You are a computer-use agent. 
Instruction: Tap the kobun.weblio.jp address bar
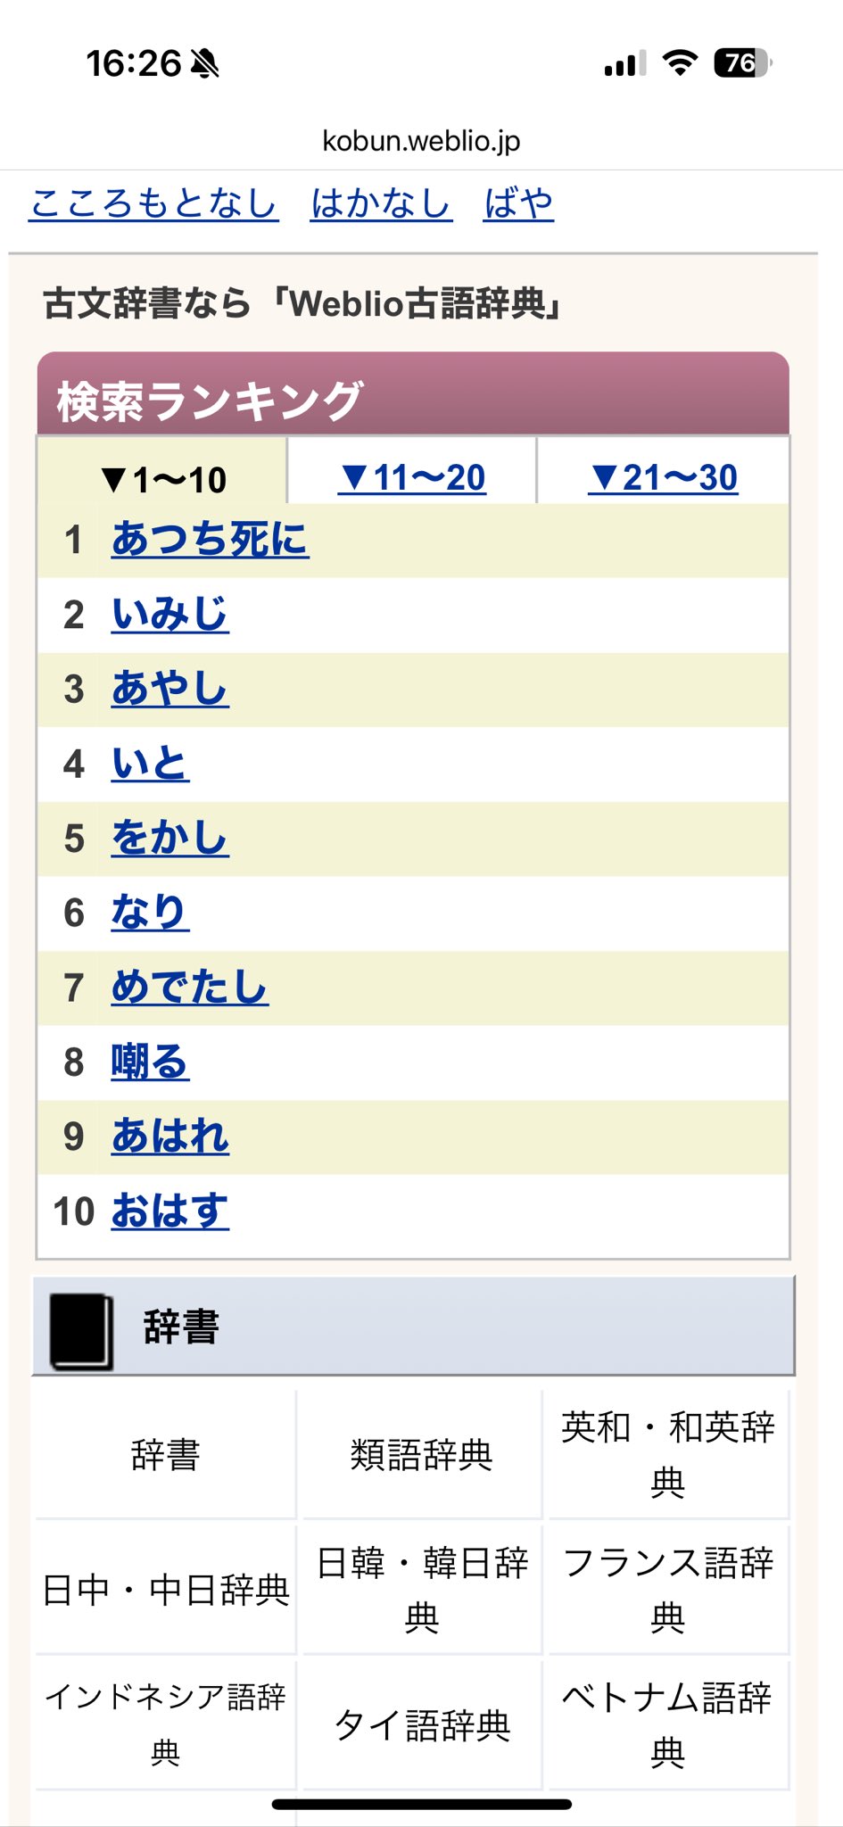[x=421, y=141]
